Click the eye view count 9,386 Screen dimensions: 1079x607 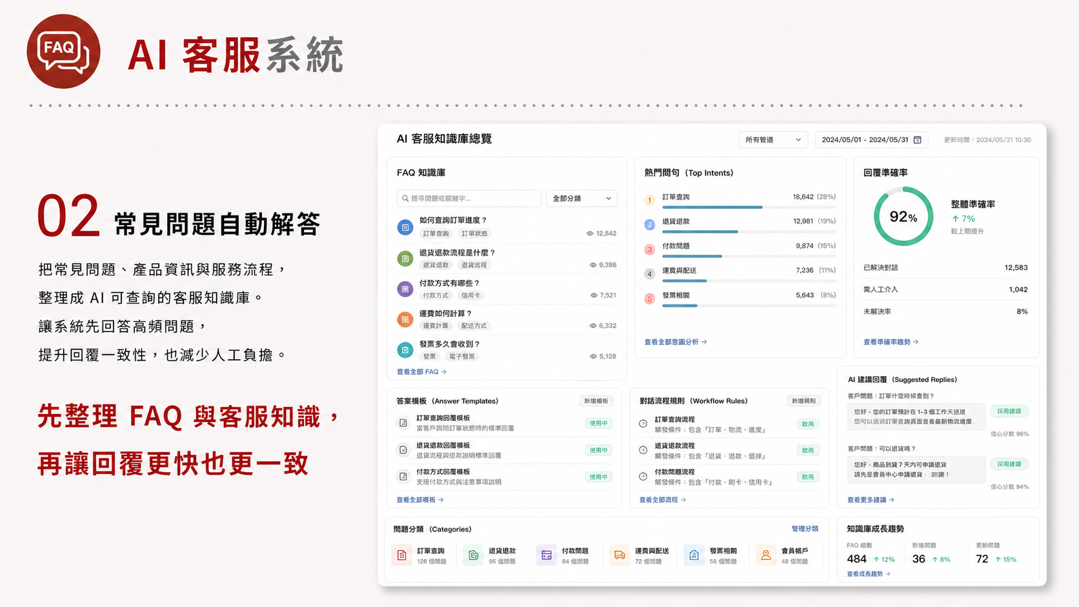[x=603, y=265]
